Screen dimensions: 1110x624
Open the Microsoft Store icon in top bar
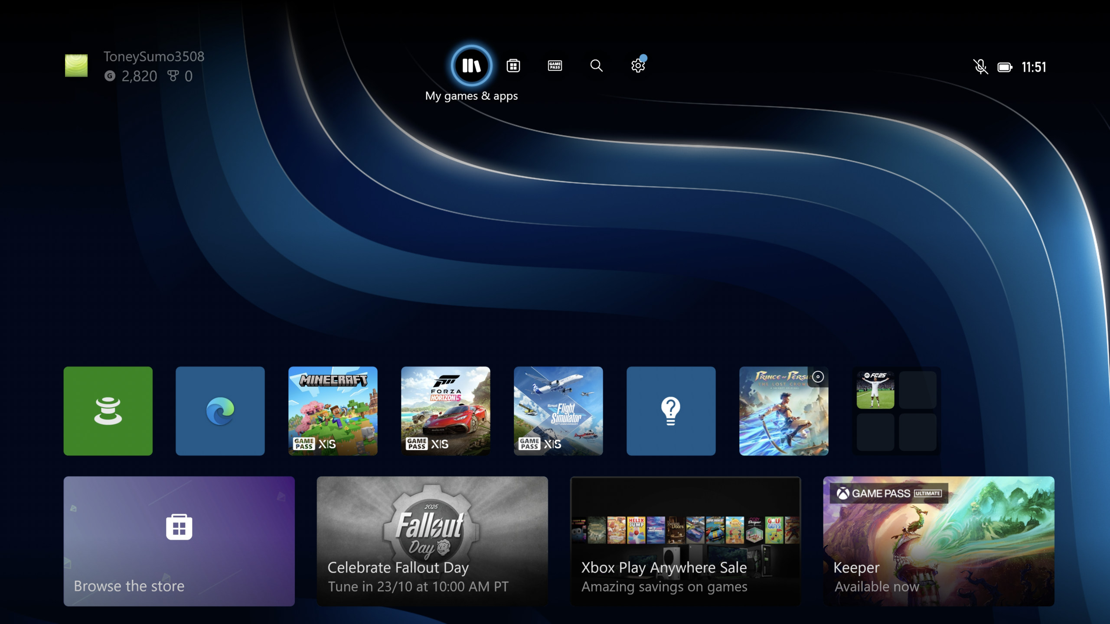513,66
